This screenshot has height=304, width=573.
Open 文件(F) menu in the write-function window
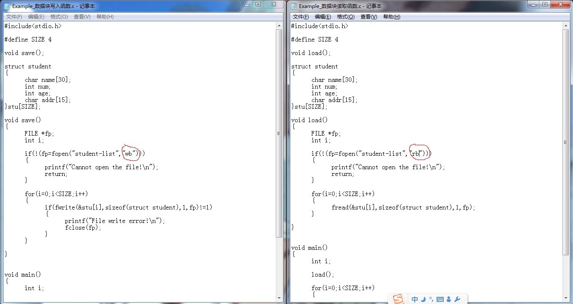tap(14, 17)
